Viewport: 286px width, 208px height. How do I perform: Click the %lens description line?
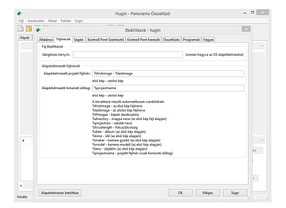(x=120, y=149)
